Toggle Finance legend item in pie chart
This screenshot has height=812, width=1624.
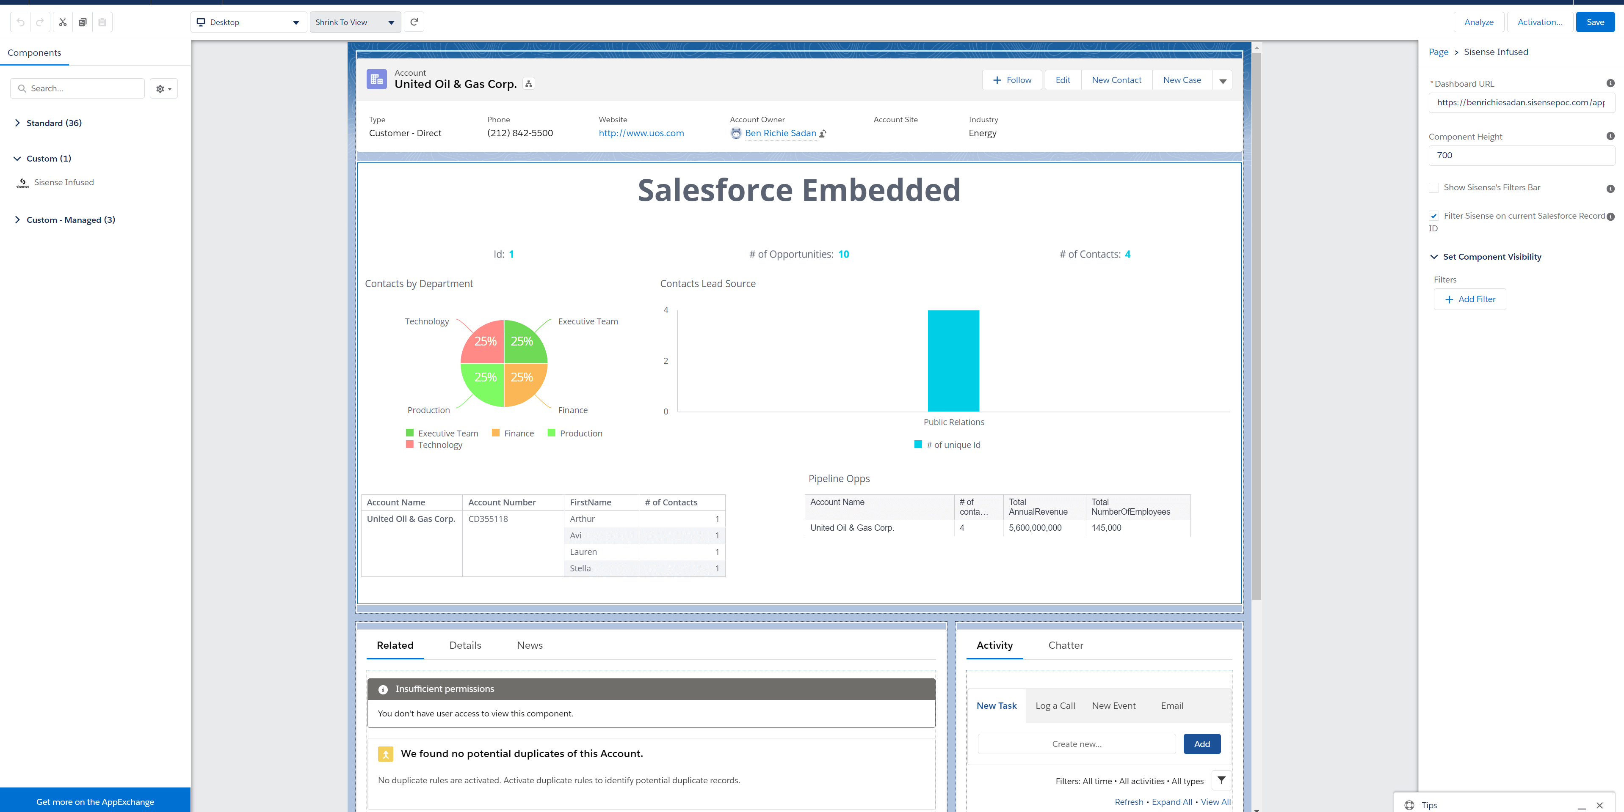(x=513, y=433)
